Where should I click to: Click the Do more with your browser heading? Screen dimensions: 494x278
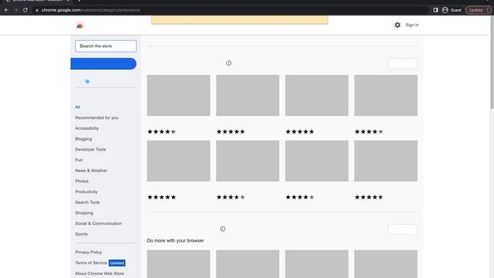coord(175,240)
